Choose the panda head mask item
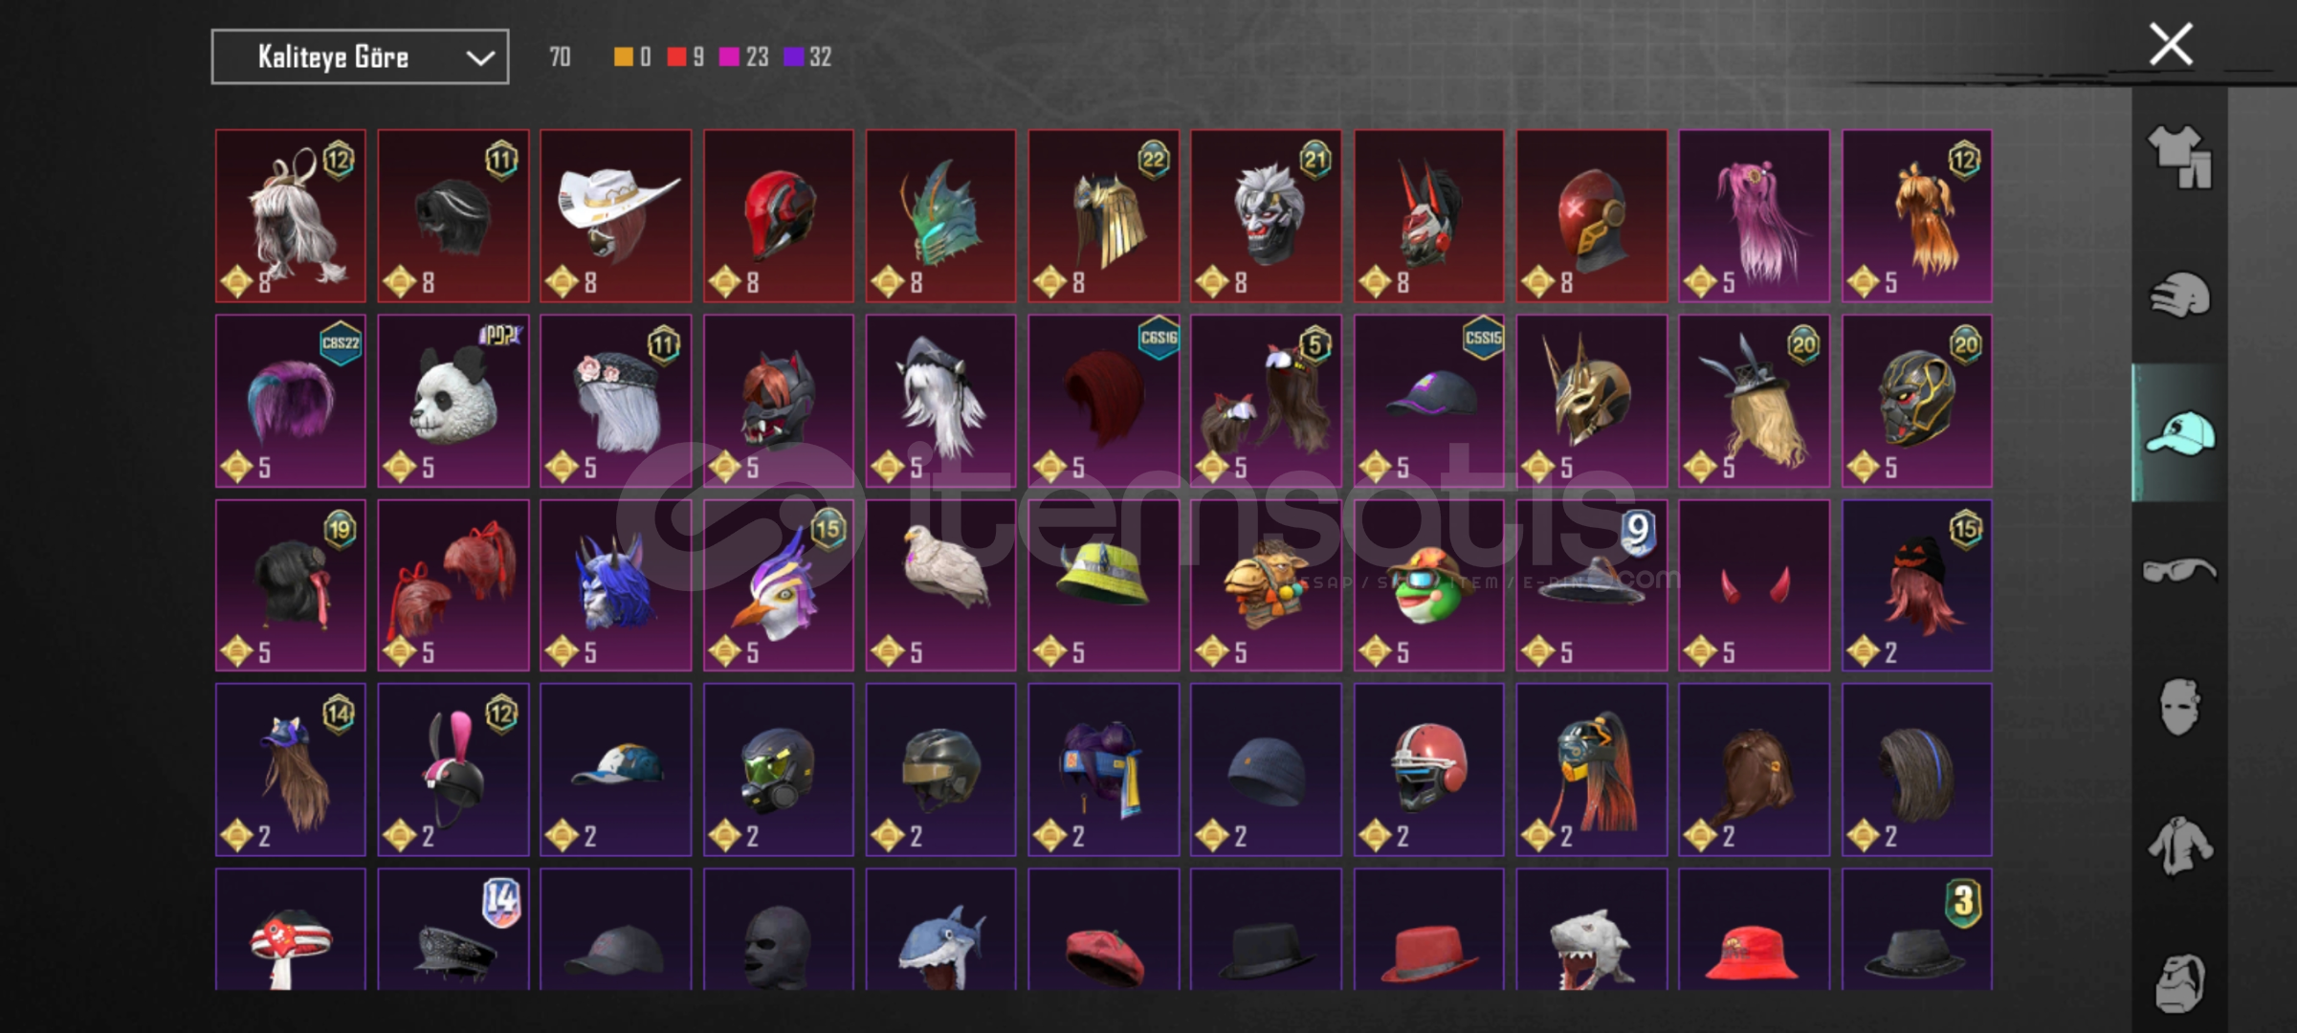The height and width of the screenshot is (1033, 2297). coord(453,401)
